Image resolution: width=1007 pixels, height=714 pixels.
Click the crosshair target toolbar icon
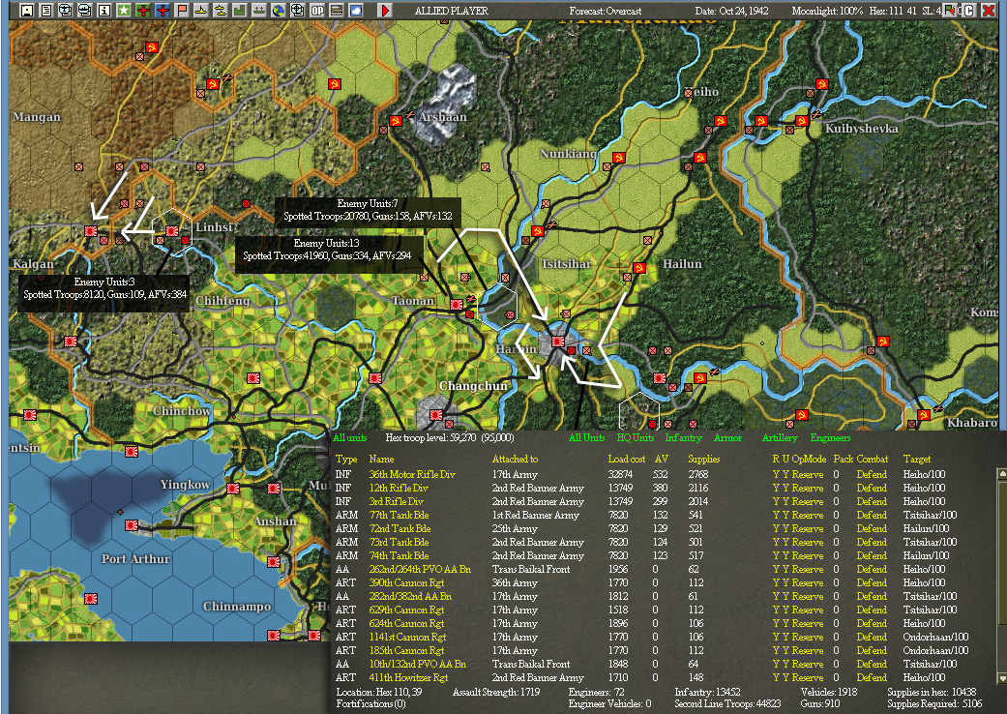pyautogui.click(x=297, y=11)
